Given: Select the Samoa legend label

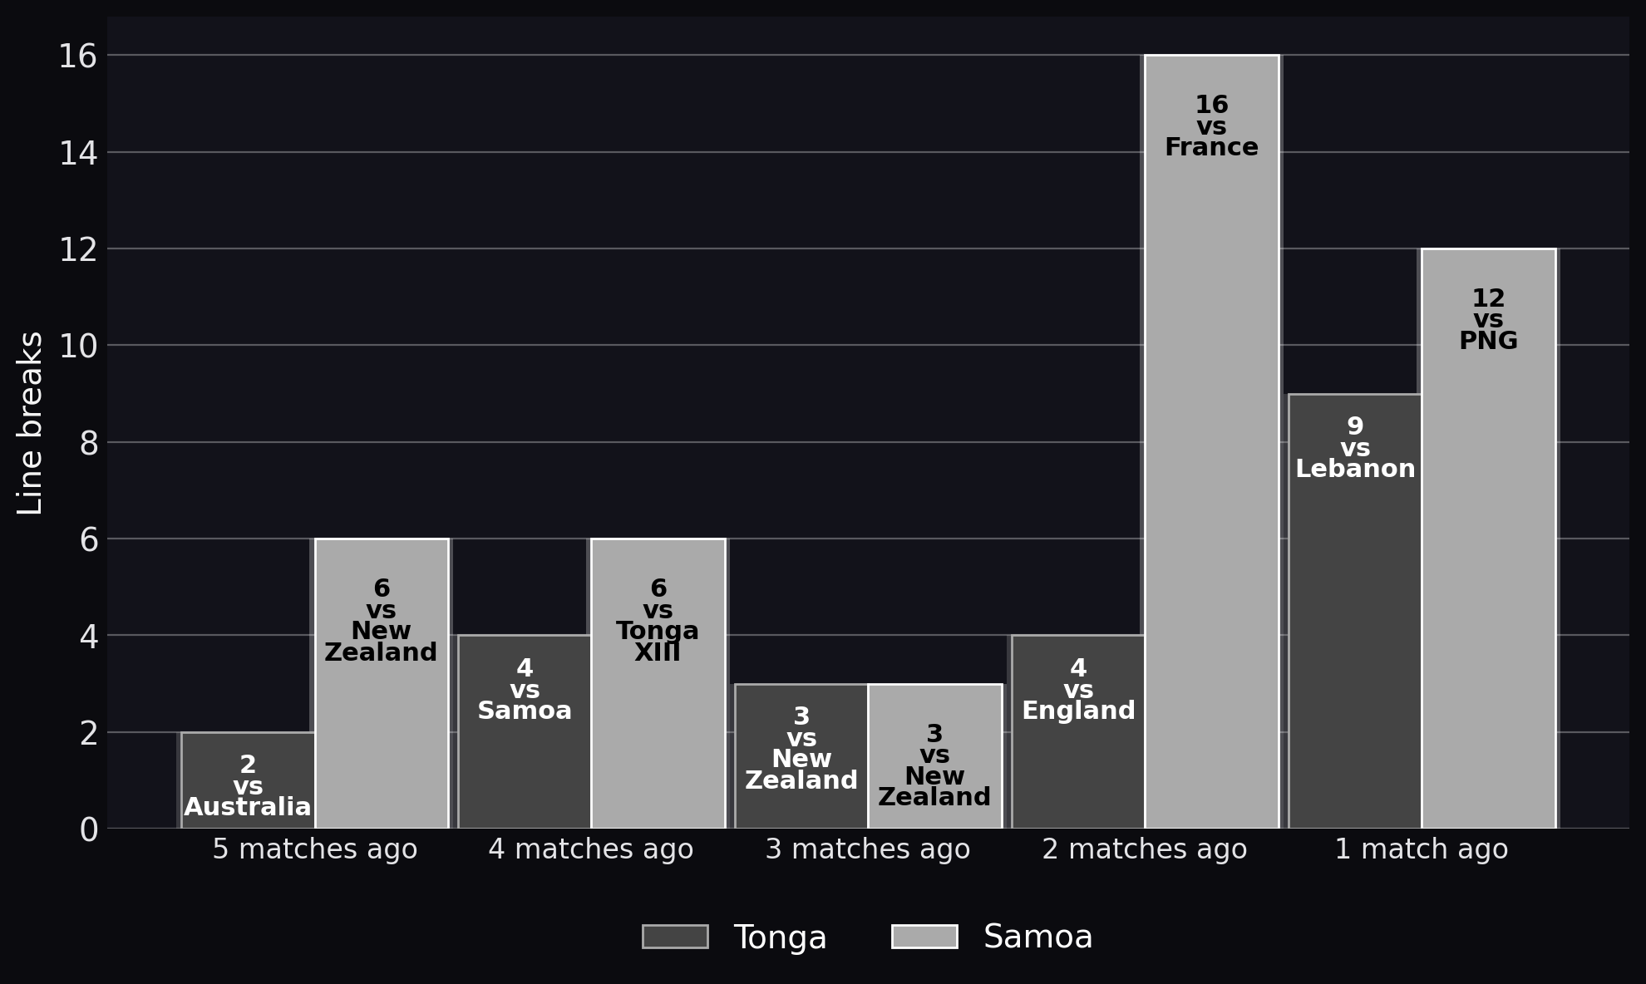Looking at the screenshot, I should pos(1037,937).
